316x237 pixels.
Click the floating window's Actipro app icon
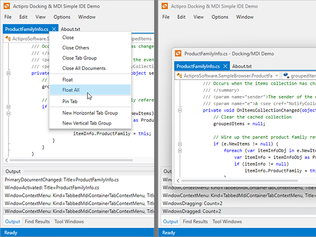[178, 53]
